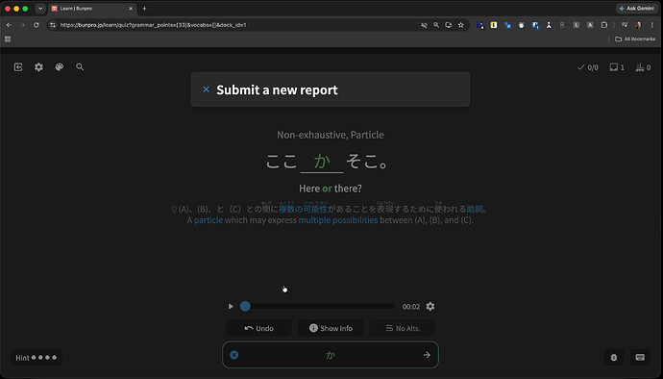663x379 pixels.
Task: Click the Non-exhaustive, Particle label
Action: click(331, 135)
